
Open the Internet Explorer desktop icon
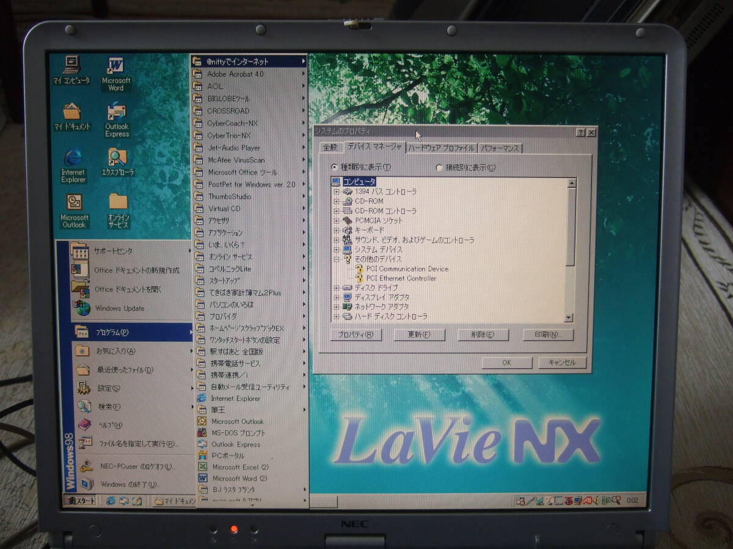73,159
